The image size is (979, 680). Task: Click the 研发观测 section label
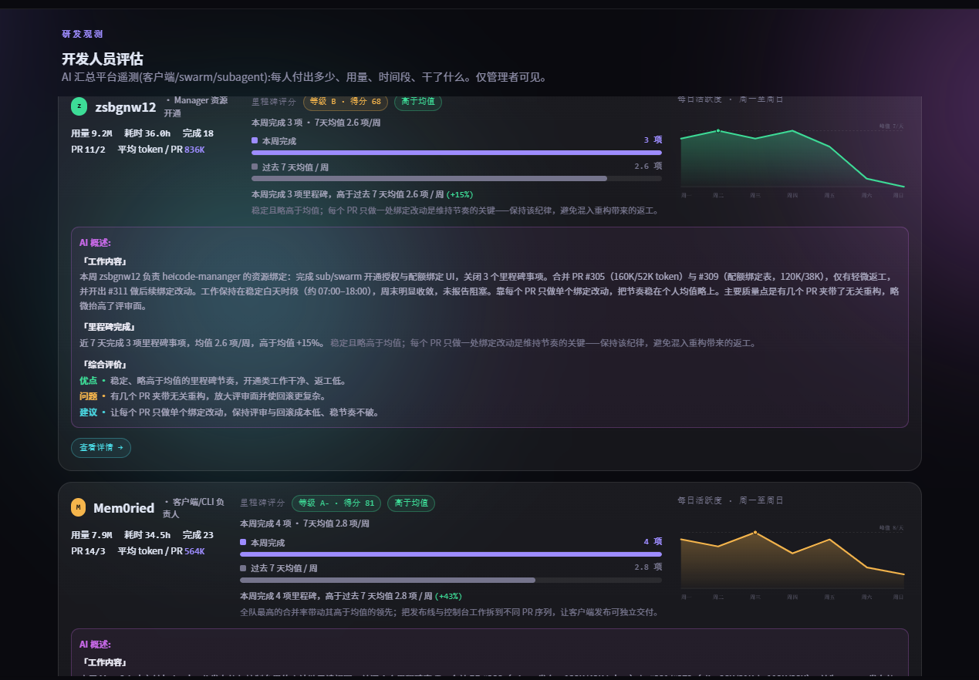pyautogui.click(x=83, y=34)
